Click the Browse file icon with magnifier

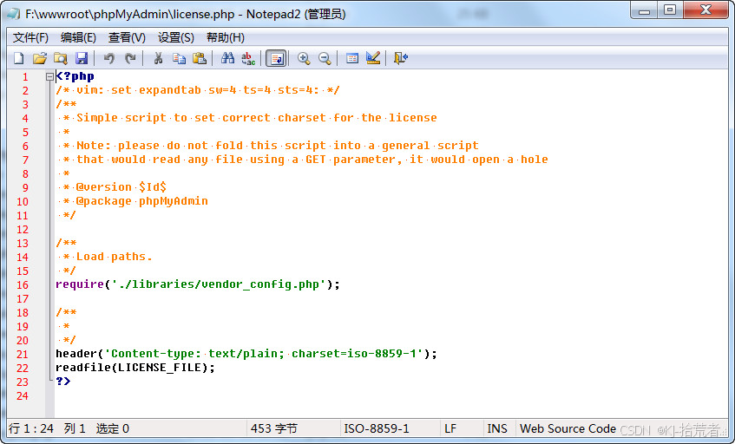[x=61, y=58]
